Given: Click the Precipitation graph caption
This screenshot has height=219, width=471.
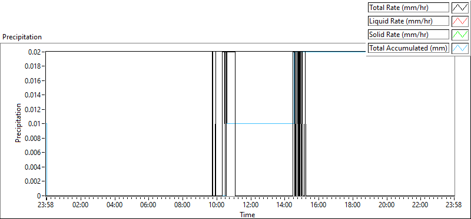Looking at the screenshot, I should (22, 37).
